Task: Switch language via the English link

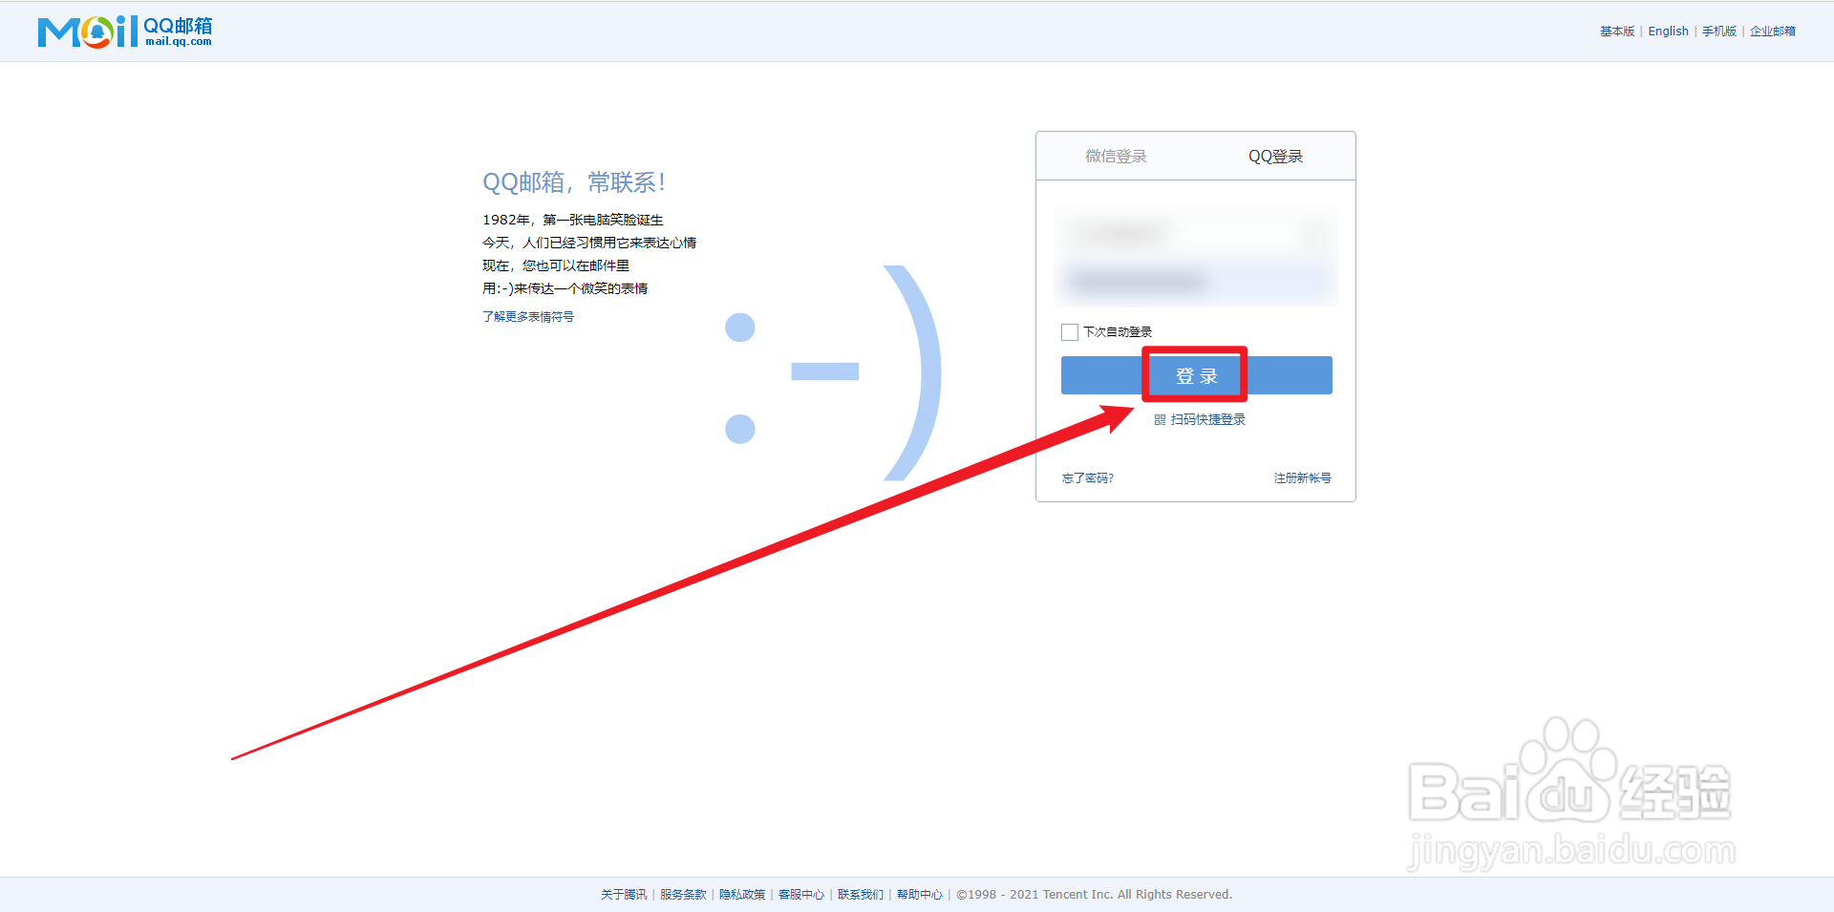Action: [x=1668, y=32]
